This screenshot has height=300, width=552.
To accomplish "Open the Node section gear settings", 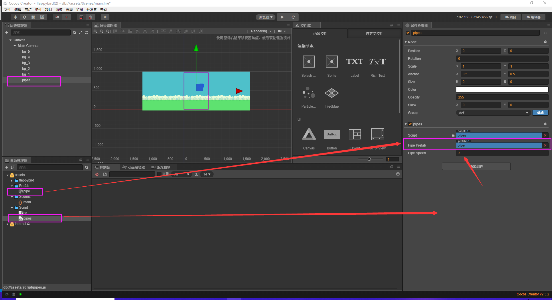I will [x=545, y=42].
